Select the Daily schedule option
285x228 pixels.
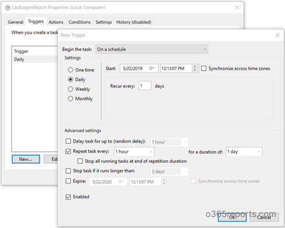click(x=70, y=79)
